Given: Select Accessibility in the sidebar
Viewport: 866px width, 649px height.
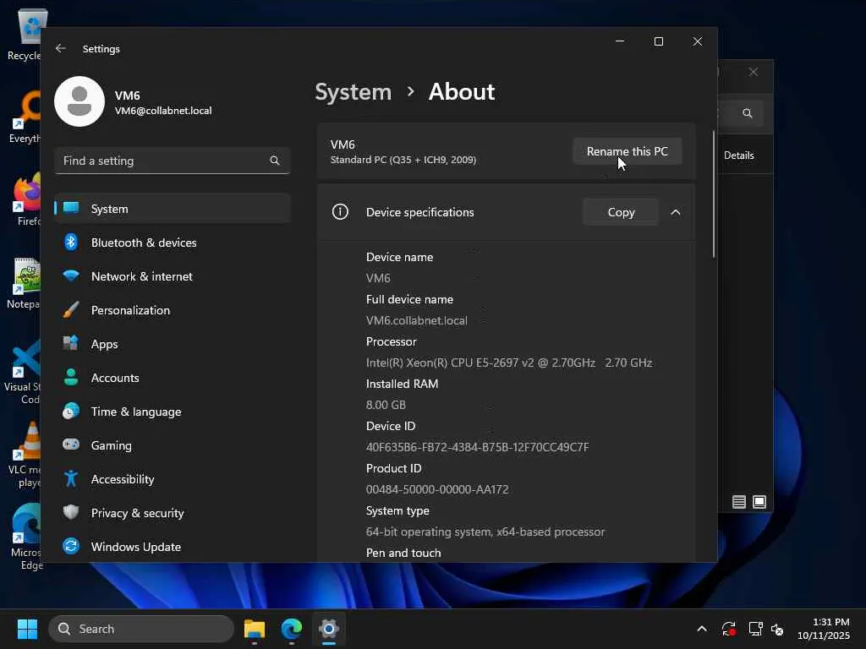Looking at the screenshot, I should pyautogui.click(x=123, y=479).
